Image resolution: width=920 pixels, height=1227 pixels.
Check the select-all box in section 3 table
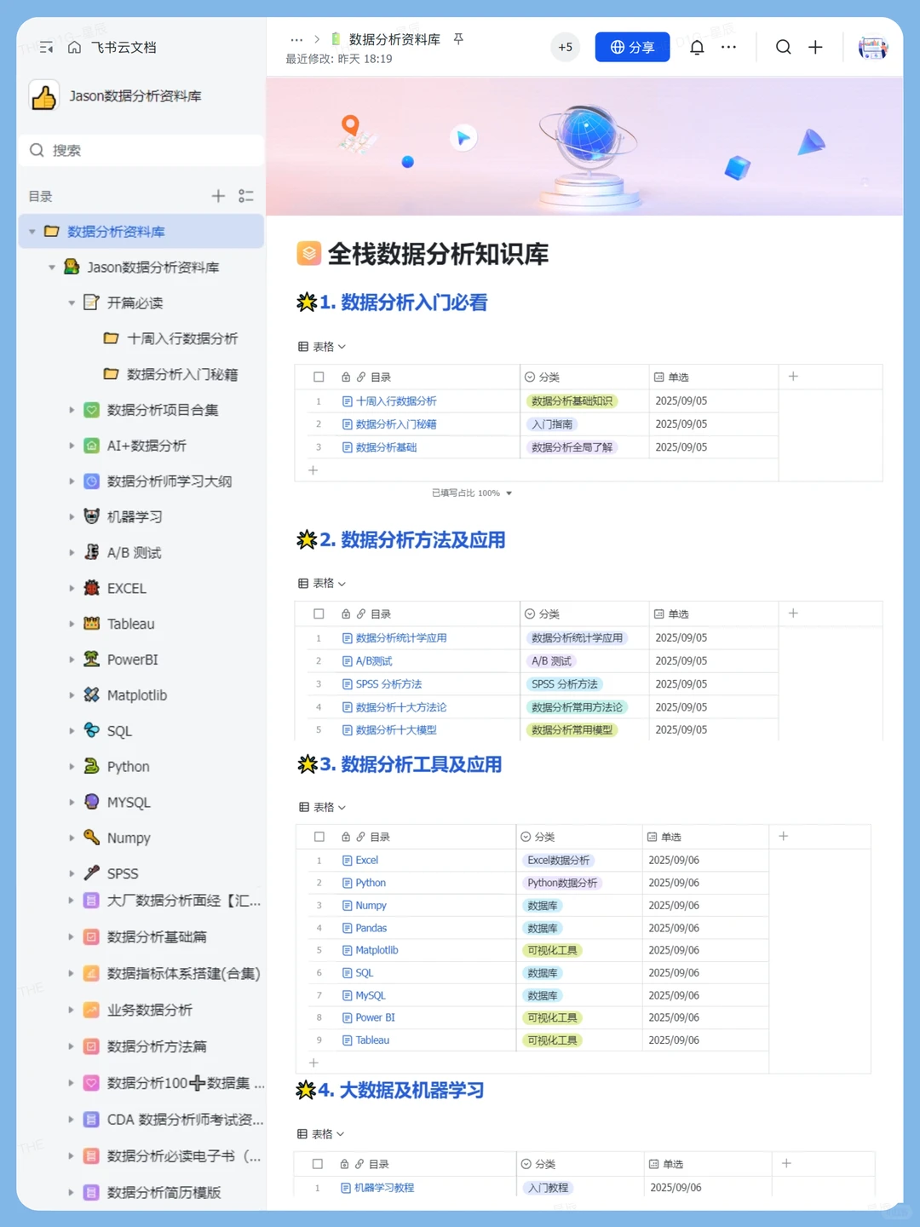(x=319, y=837)
